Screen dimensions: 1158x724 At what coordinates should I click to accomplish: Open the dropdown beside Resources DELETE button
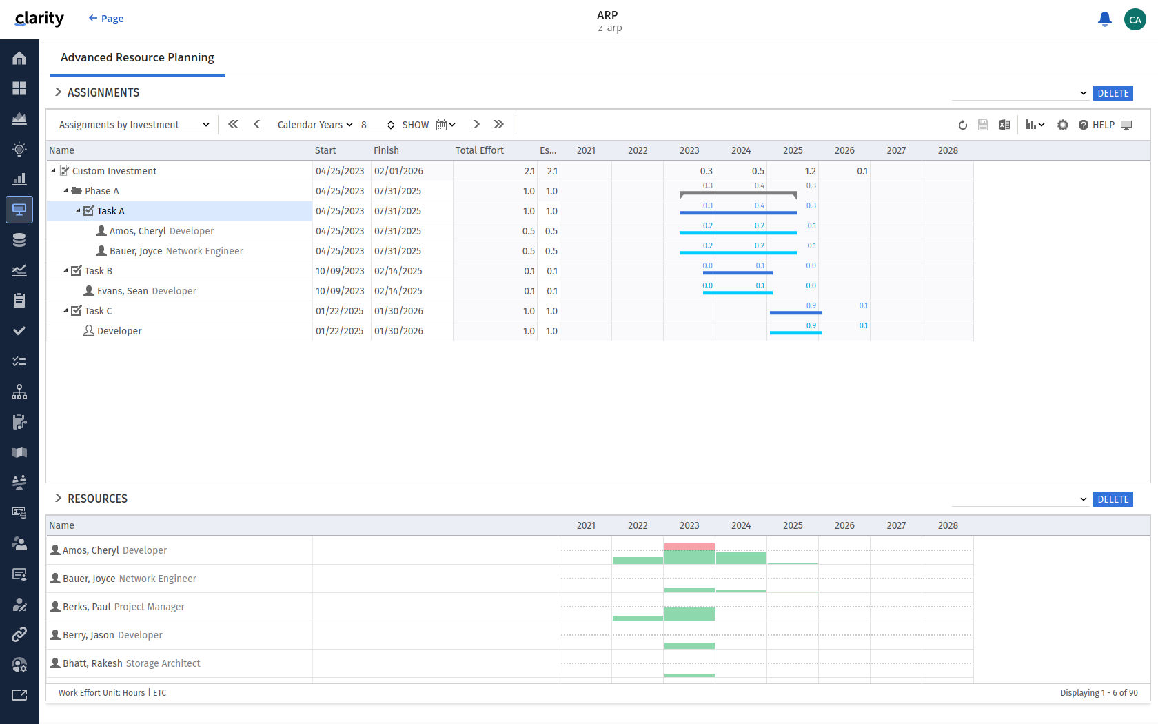[1020, 499]
